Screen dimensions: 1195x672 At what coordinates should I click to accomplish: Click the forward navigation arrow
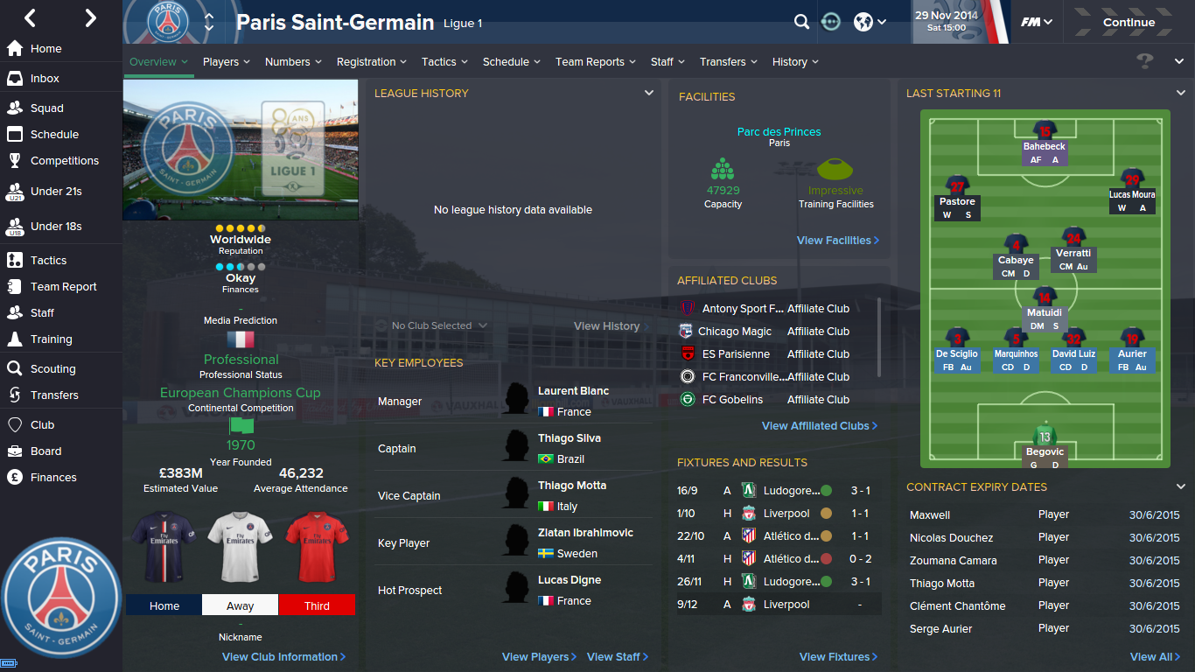click(90, 17)
